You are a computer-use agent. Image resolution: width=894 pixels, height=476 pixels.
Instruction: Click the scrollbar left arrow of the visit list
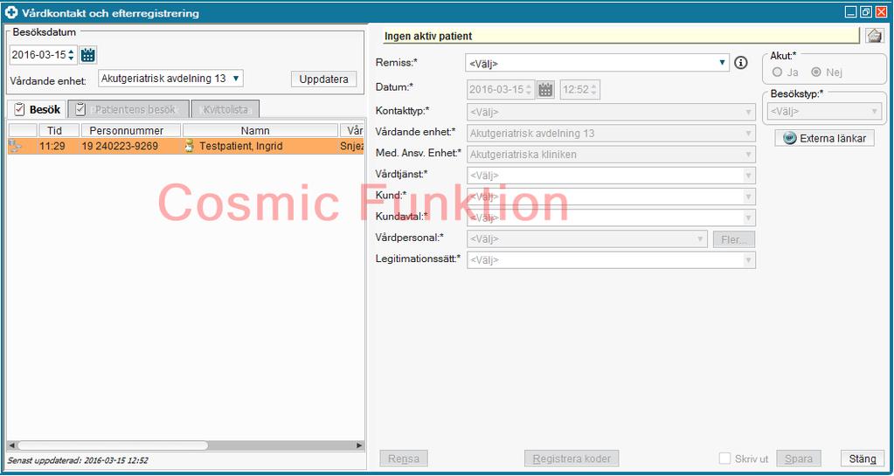[10, 445]
